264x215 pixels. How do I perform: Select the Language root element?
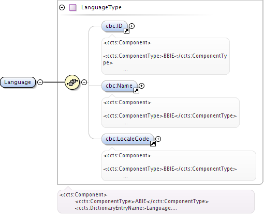point(18,82)
